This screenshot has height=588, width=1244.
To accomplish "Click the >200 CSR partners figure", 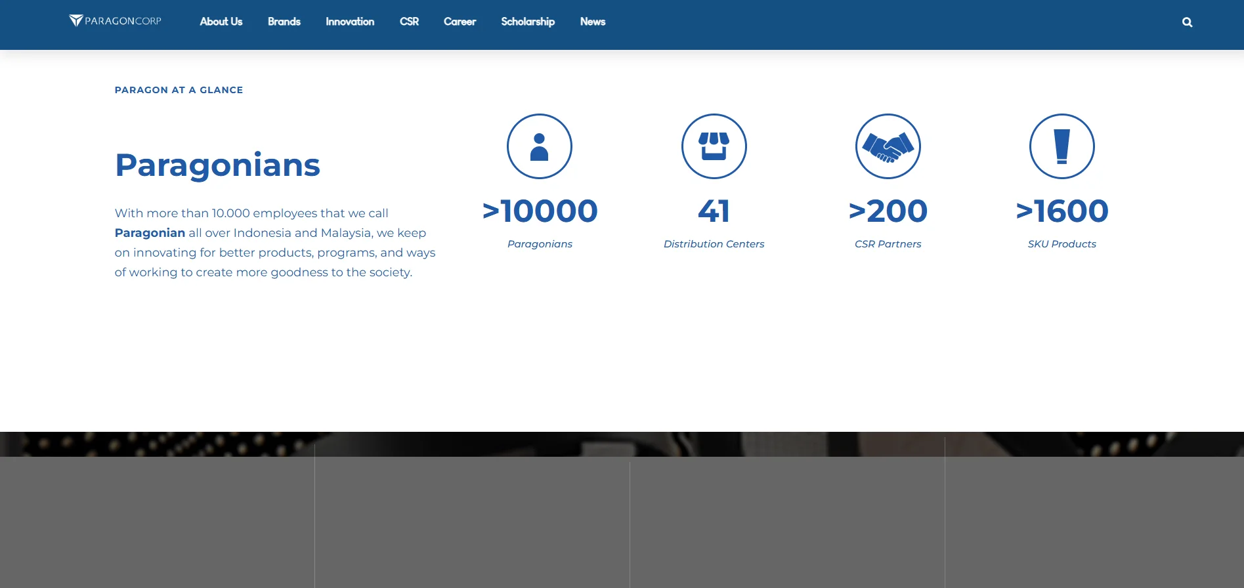I will [888, 211].
